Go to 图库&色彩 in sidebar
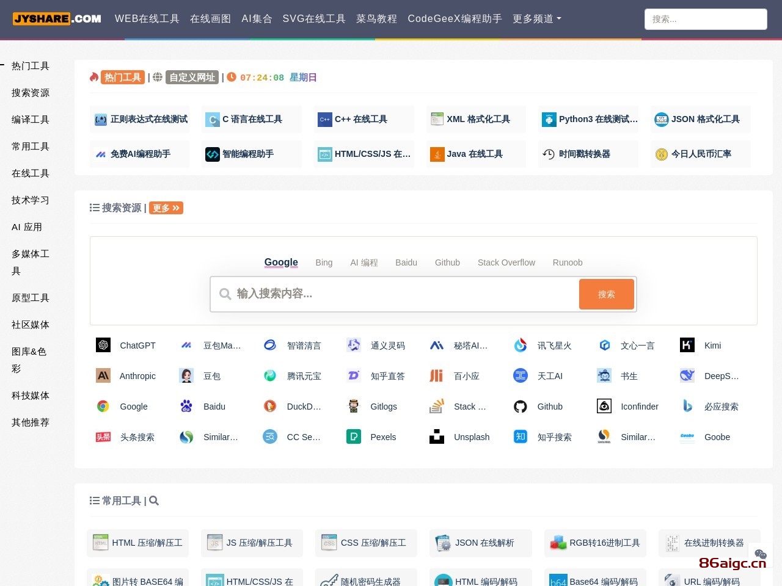Viewport: 782px width, 586px height. click(x=29, y=360)
